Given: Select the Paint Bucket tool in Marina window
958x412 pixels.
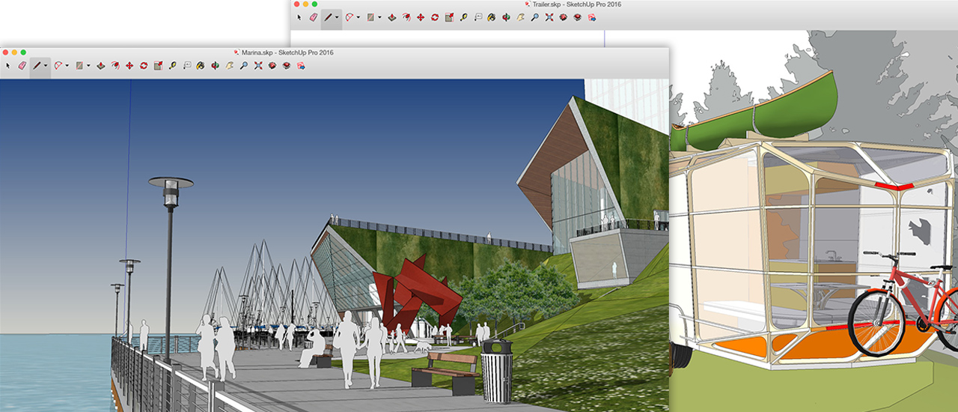Looking at the screenshot, I should (x=201, y=66).
